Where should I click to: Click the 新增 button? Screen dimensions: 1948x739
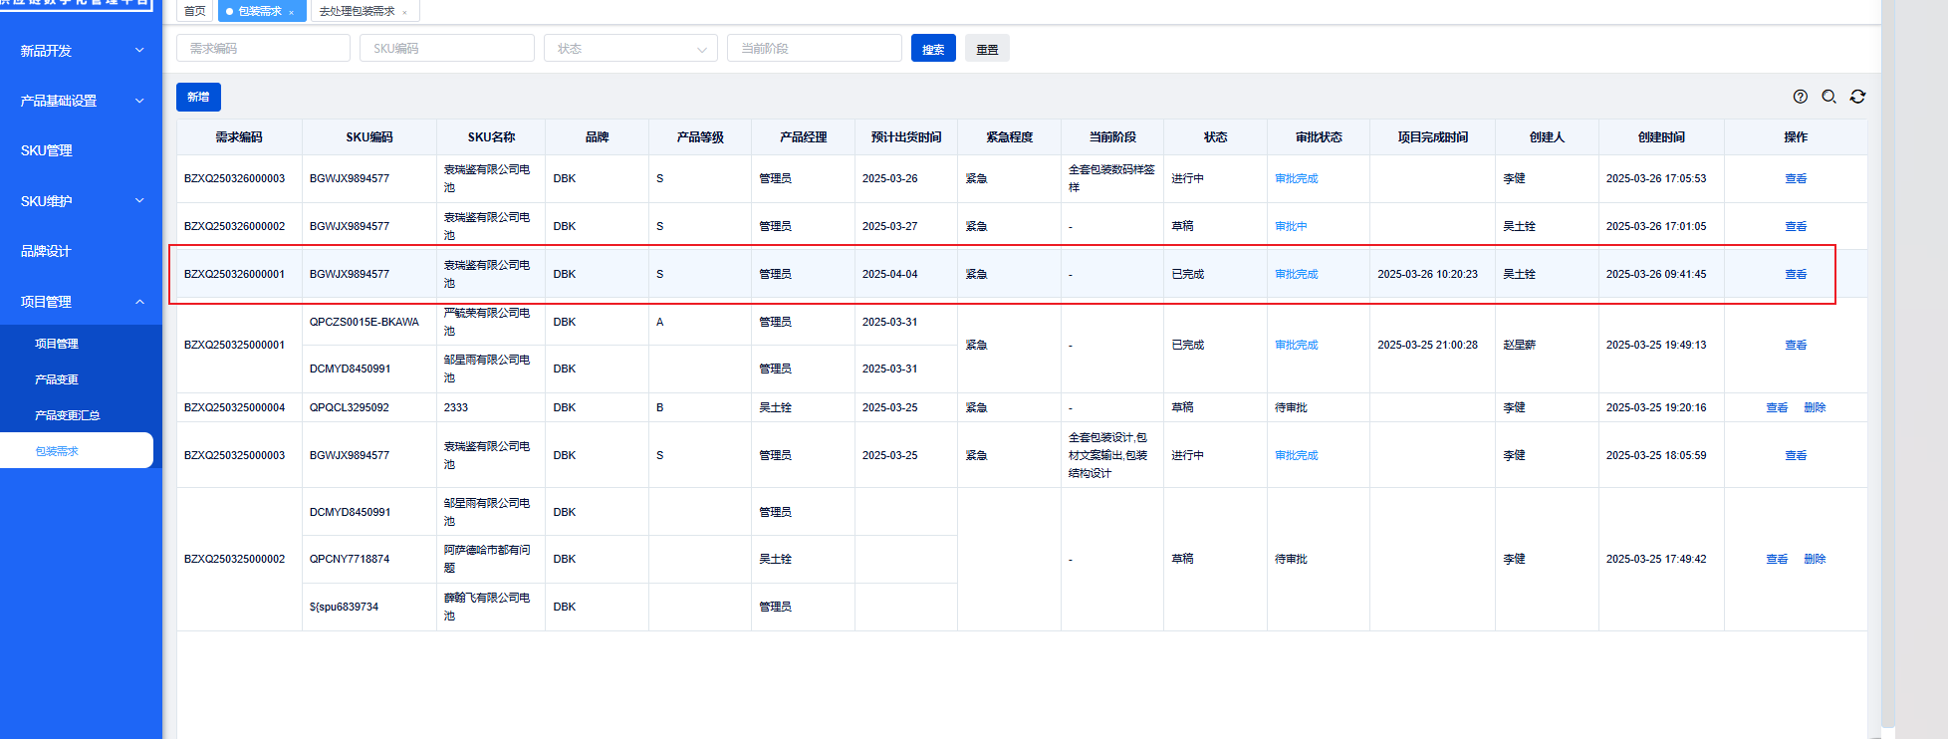(198, 97)
